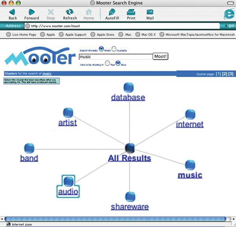
Task: Click the Moot! search button
Action: [160, 56]
